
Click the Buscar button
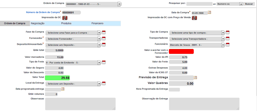pyautogui.click(x=249, y=4)
